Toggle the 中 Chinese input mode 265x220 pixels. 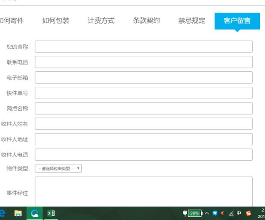click(239, 213)
